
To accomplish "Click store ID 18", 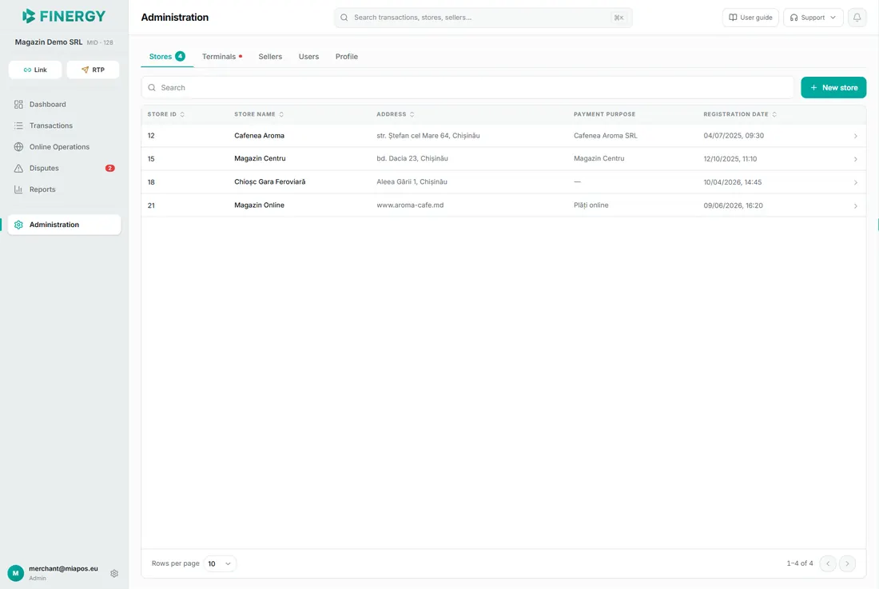I will 151,182.
